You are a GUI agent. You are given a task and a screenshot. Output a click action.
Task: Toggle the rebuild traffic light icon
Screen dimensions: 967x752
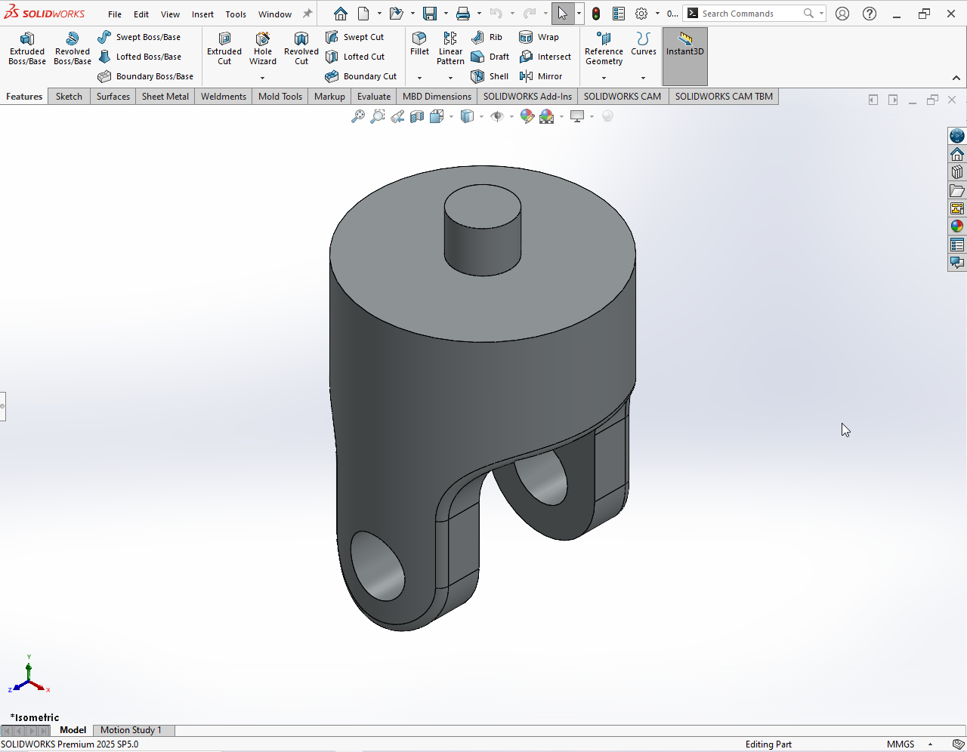point(596,14)
